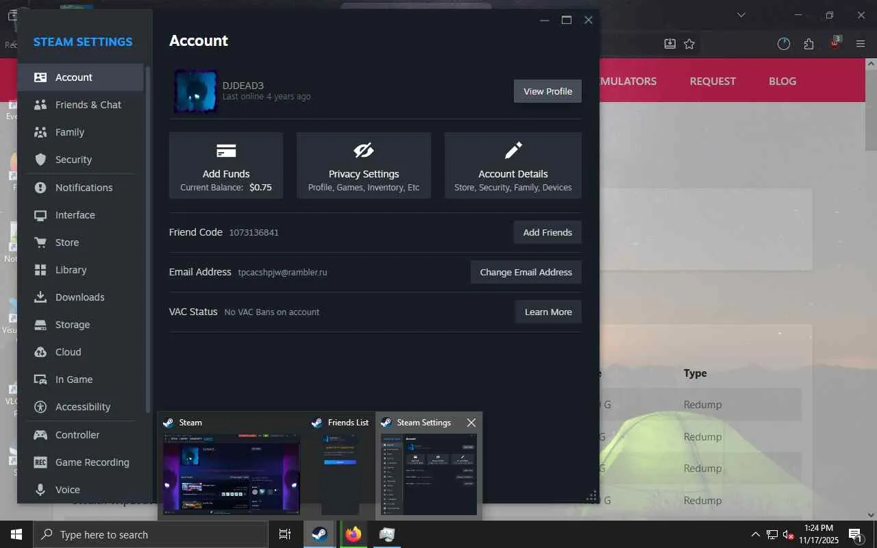Open the Privacy Settings card
Image resolution: width=877 pixels, height=548 pixels.
(364, 165)
